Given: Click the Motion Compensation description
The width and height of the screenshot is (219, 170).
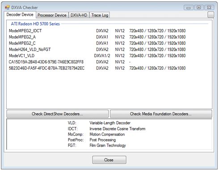Looking at the screenshot, I should click(107, 135).
